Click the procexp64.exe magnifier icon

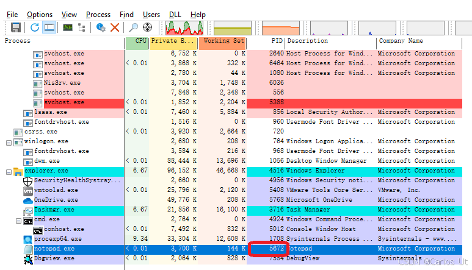click(28, 240)
